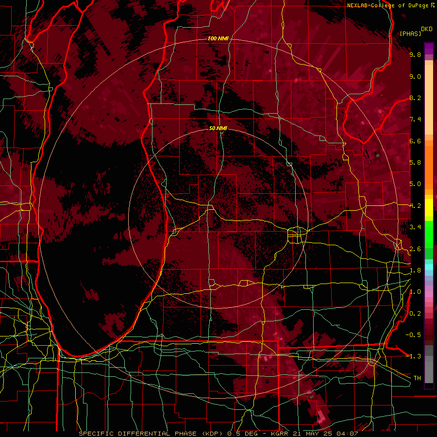Click the 0.2 legend value

click(415, 314)
